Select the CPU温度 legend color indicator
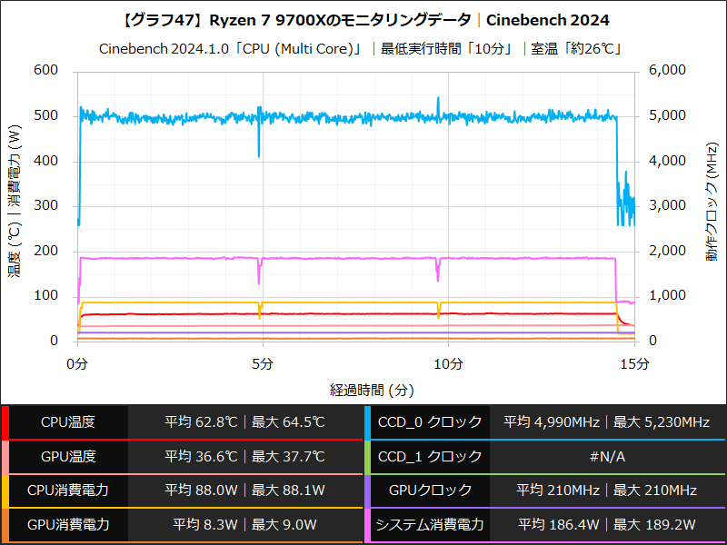 coord(7,421)
